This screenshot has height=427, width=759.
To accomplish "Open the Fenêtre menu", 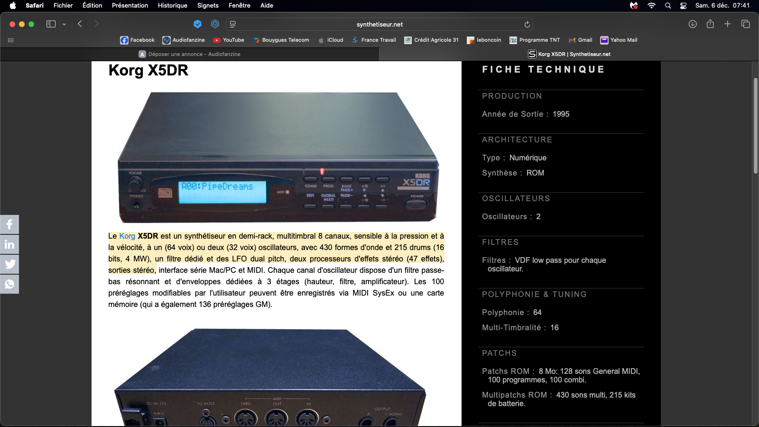I will [x=240, y=6].
